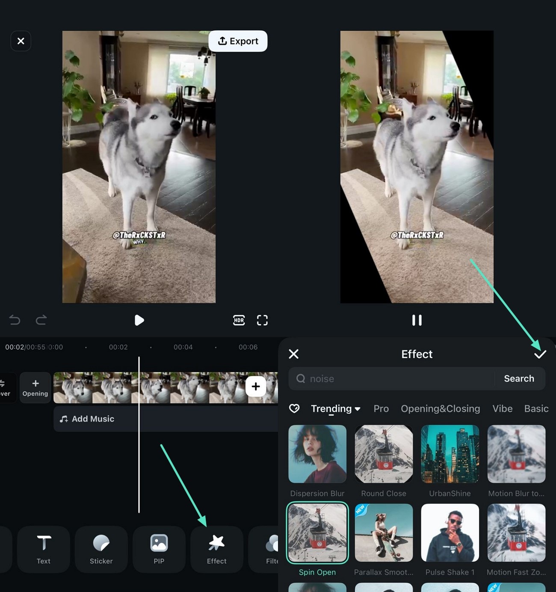556x592 pixels.
Task: Select the Motion Fast Zoom effect
Action: point(516,533)
